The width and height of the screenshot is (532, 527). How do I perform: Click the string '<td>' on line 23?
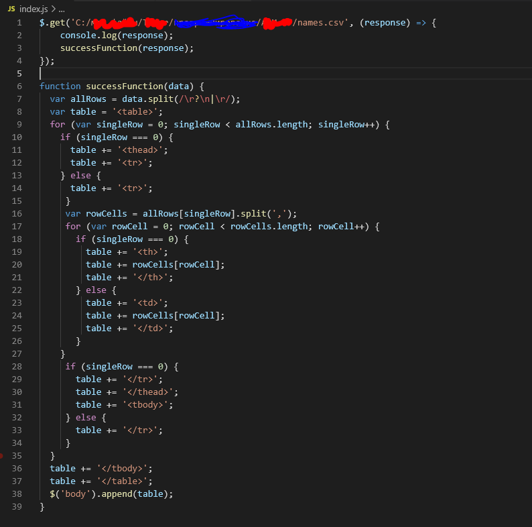[147, 303]
